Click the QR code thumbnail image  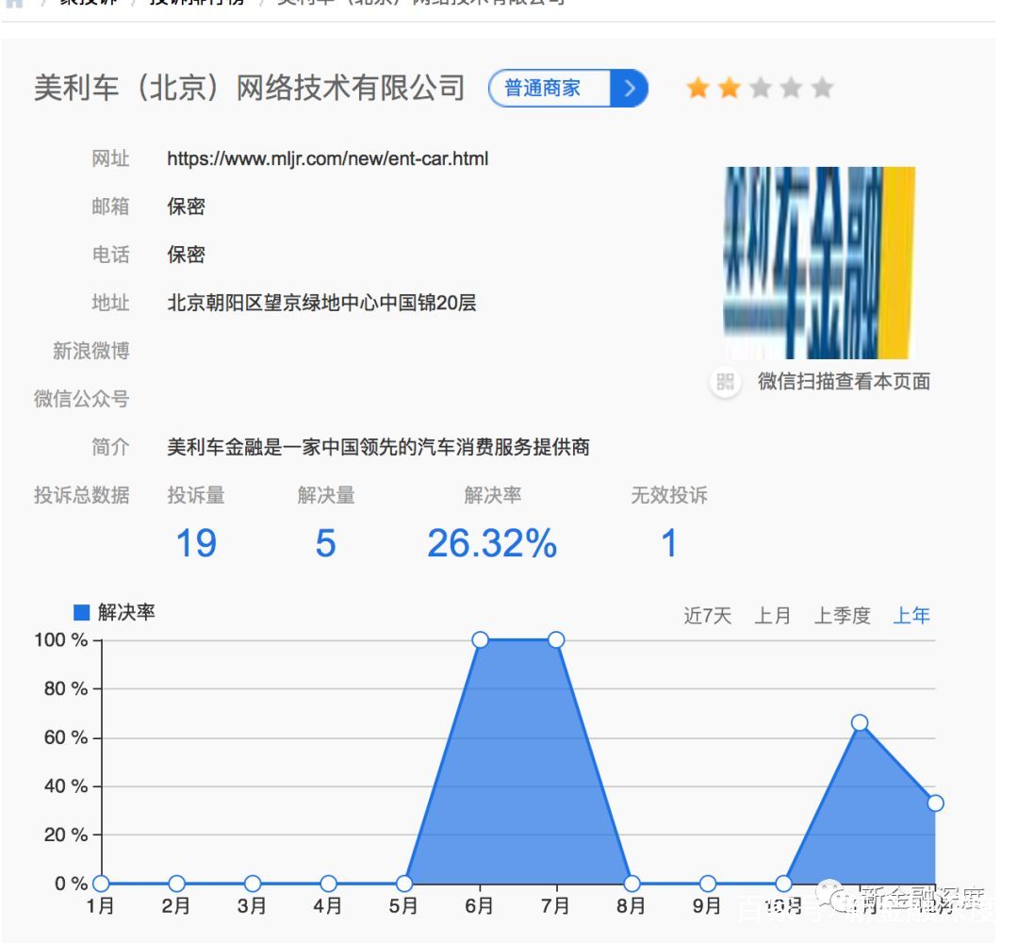coord(818,263)
